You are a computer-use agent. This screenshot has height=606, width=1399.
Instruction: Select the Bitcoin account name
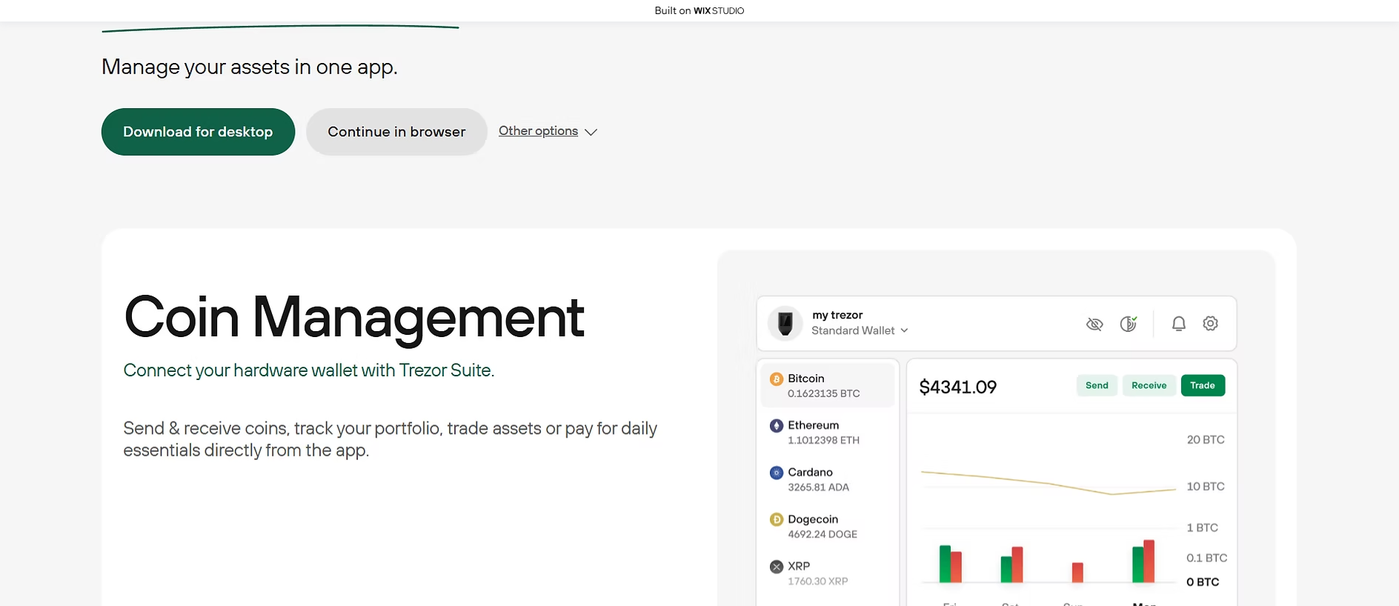[x=806, y=379]
